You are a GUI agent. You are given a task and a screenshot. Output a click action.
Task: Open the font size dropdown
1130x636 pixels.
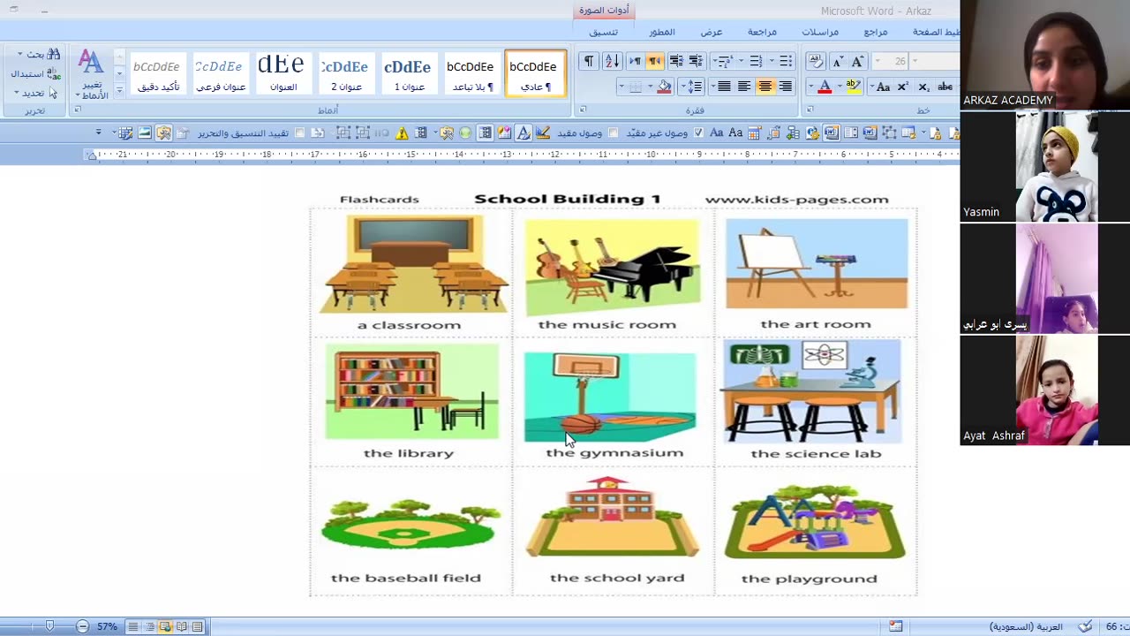tap(878, 61)
